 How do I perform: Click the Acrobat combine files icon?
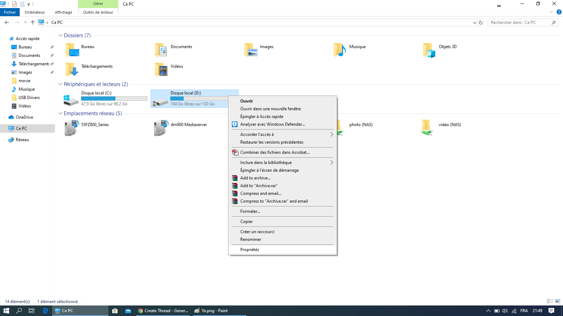coord(235,152)
